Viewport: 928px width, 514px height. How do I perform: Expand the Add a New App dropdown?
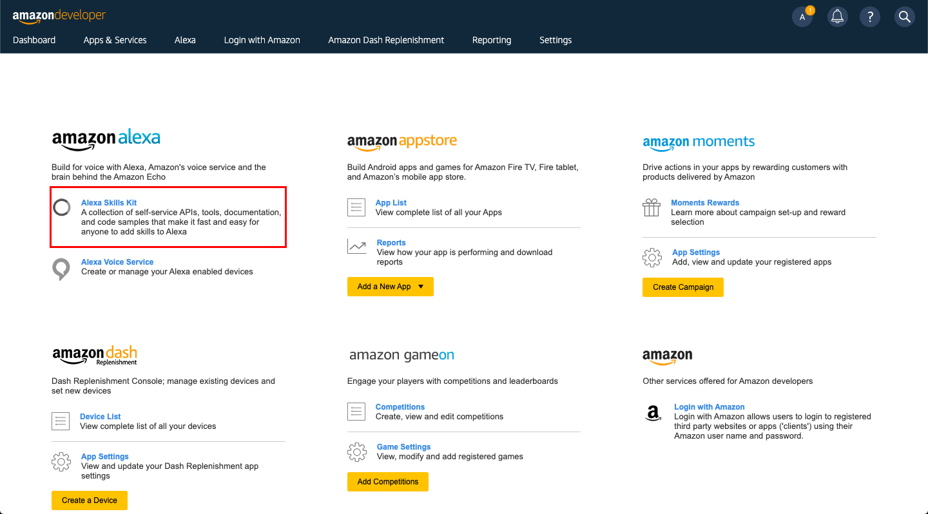point(391,287)
